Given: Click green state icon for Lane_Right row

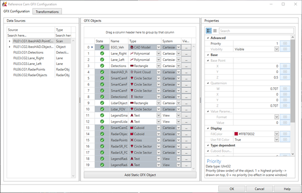Looking at the screenshot, I should [102, 53].
